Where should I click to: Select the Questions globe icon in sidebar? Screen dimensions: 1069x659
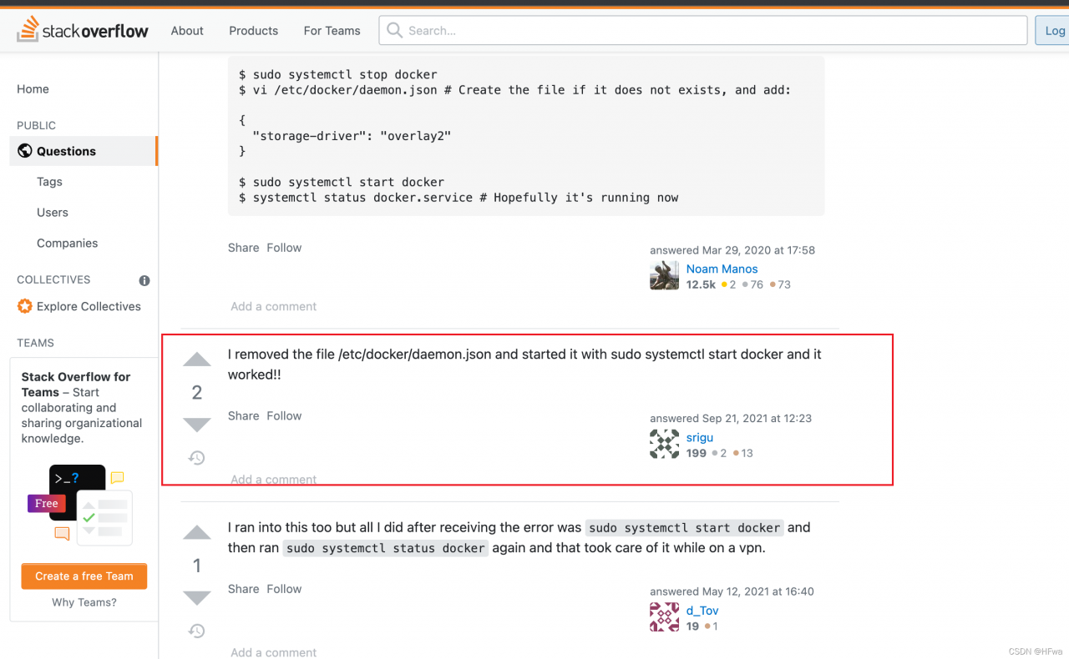(x=26, y=150)
